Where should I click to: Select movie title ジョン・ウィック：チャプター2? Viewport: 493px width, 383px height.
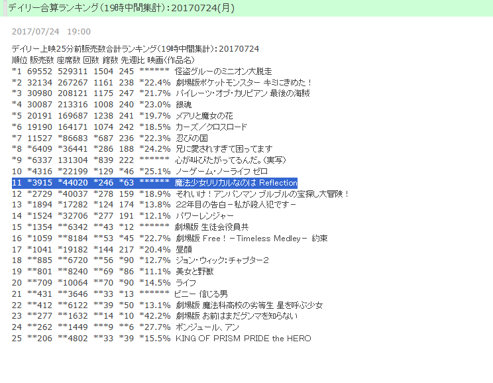click(x=222, y=260)
